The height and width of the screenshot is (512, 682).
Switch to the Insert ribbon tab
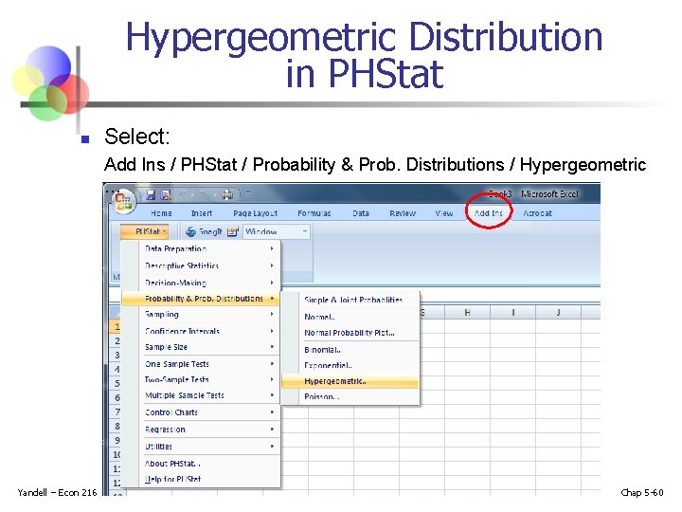(x=202, y=213)
